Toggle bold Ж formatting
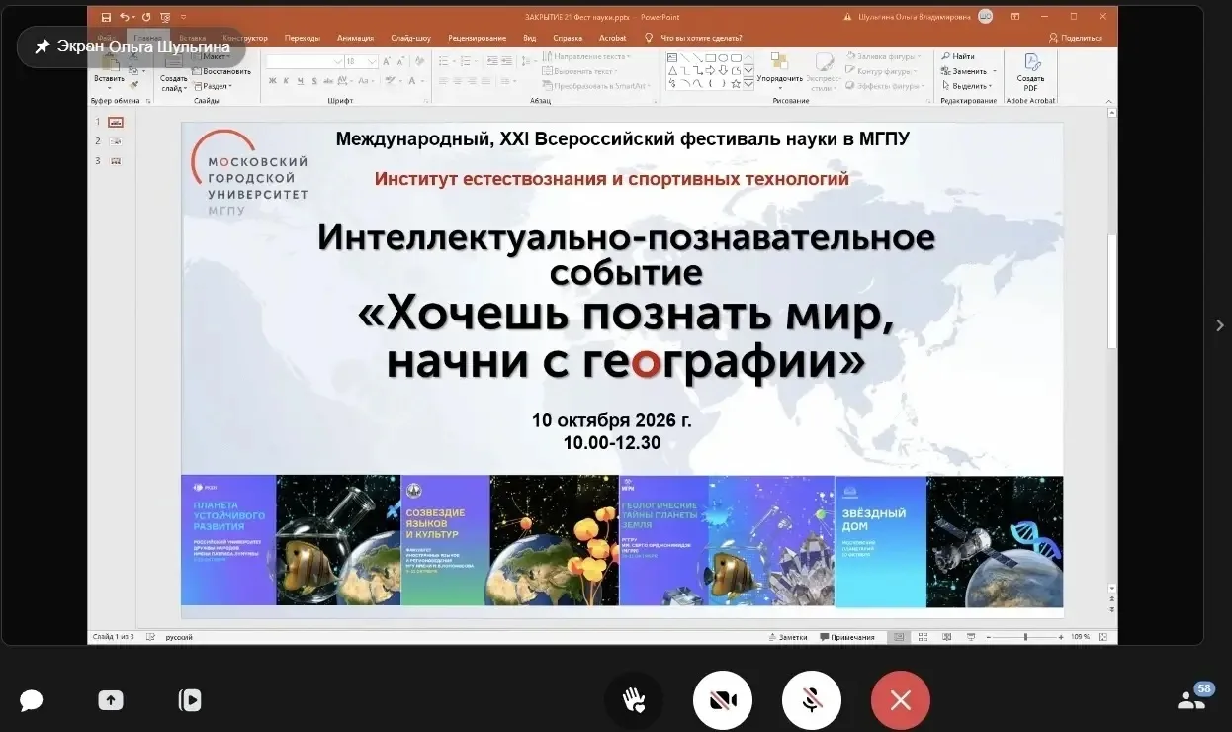 [272, 81]
